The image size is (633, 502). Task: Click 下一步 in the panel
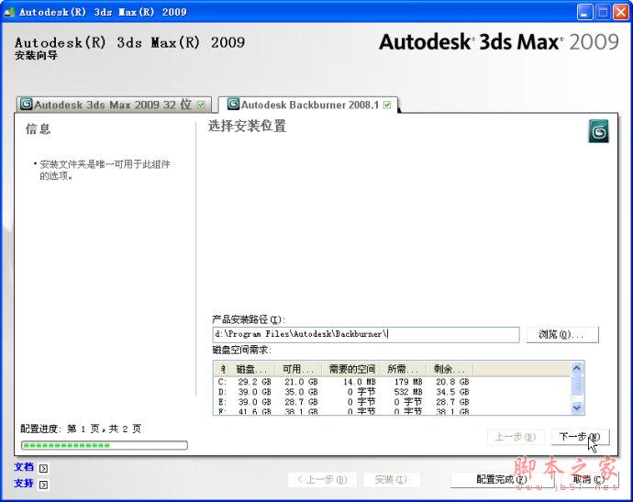point(580,437)
